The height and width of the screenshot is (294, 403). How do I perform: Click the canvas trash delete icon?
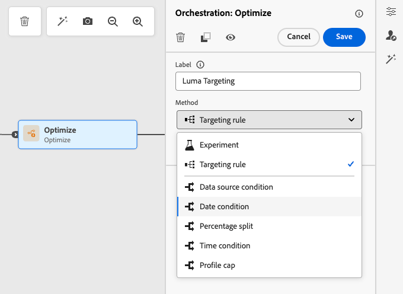pos(24,21)
